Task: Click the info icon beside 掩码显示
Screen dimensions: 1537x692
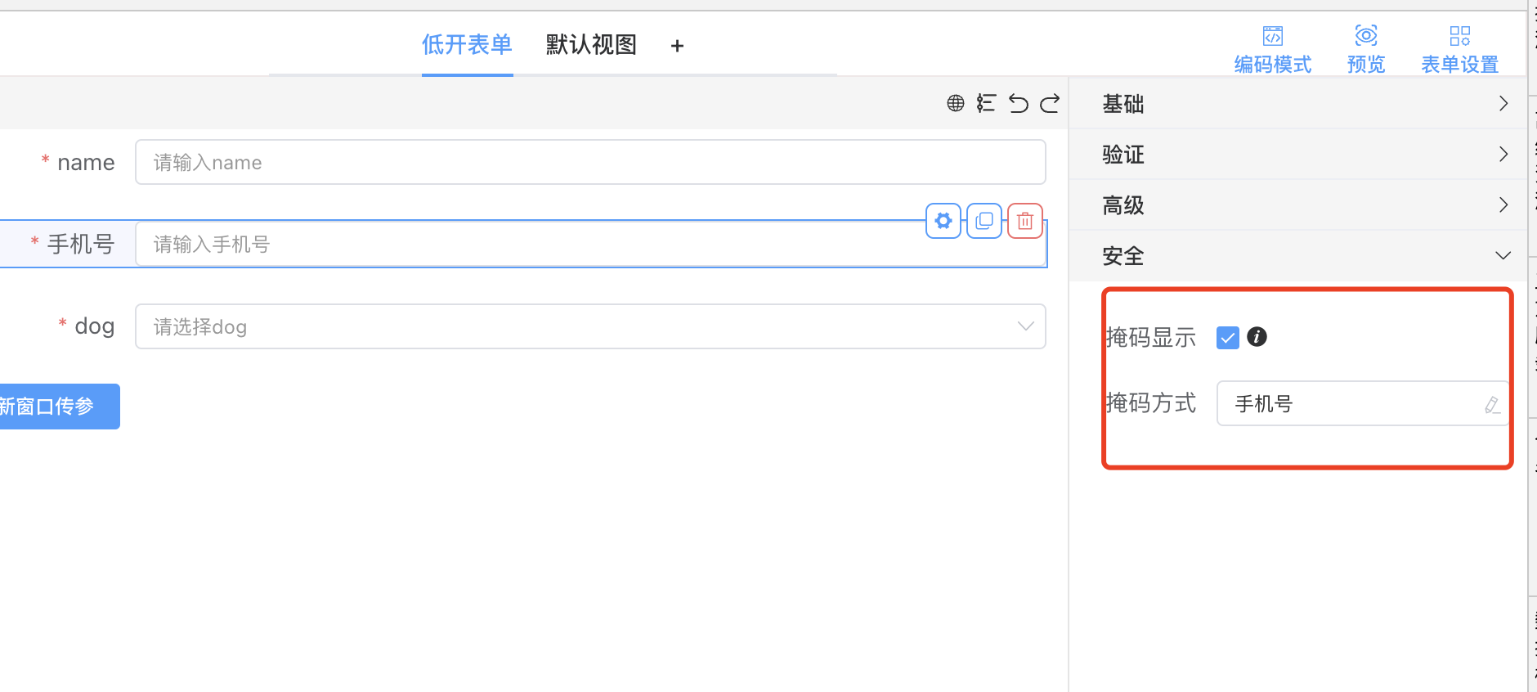Action: 1257,337
